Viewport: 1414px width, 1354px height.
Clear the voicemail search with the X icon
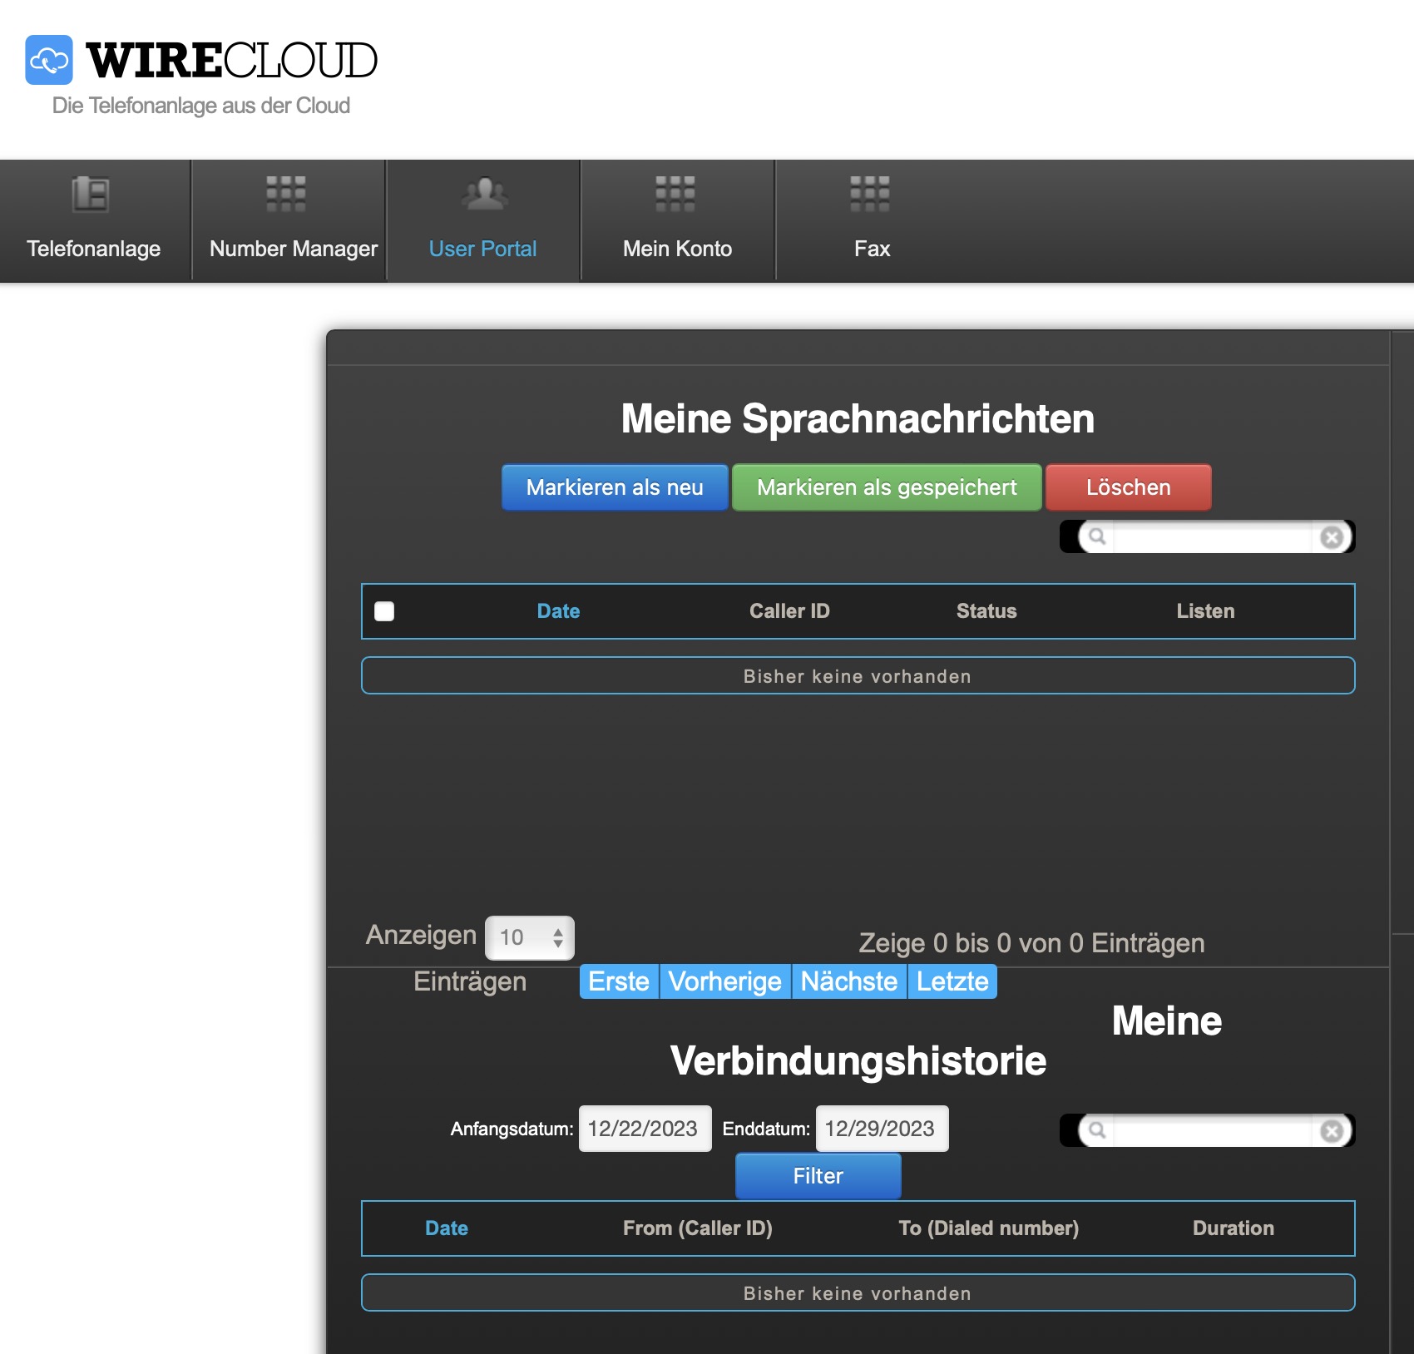pos(1332,537)
